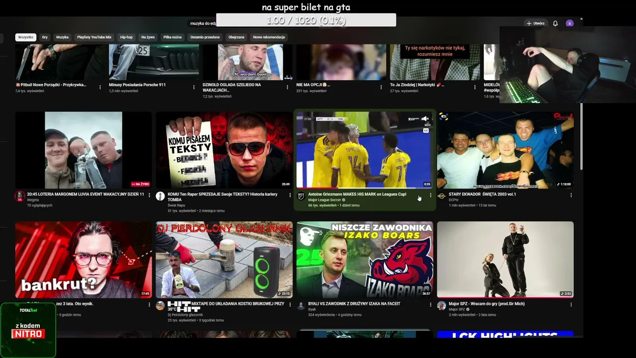Open options menu for Pitbull Nowe Porządki video
The height and width of the screenshot is (358, 636).
click(x=100, y=87)
